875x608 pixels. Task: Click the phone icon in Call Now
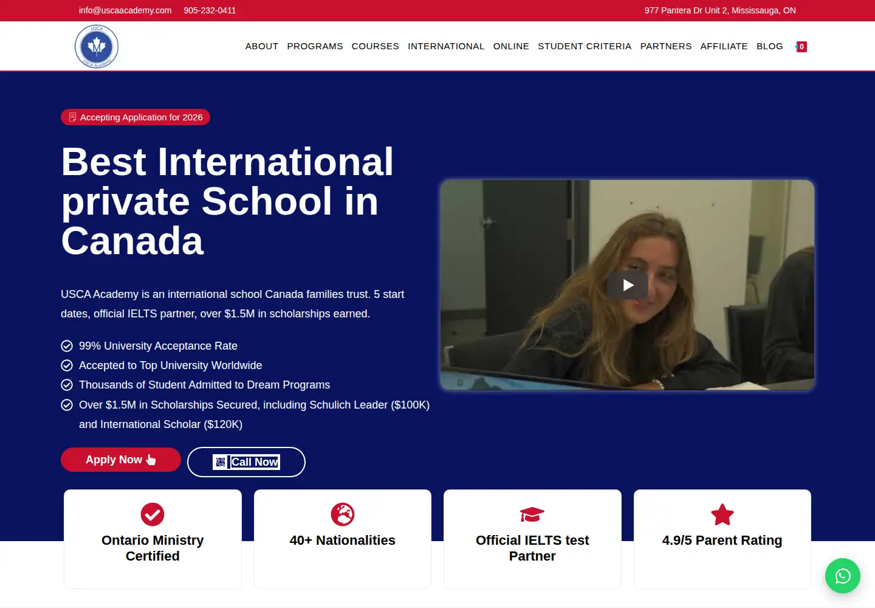[221, 462]
